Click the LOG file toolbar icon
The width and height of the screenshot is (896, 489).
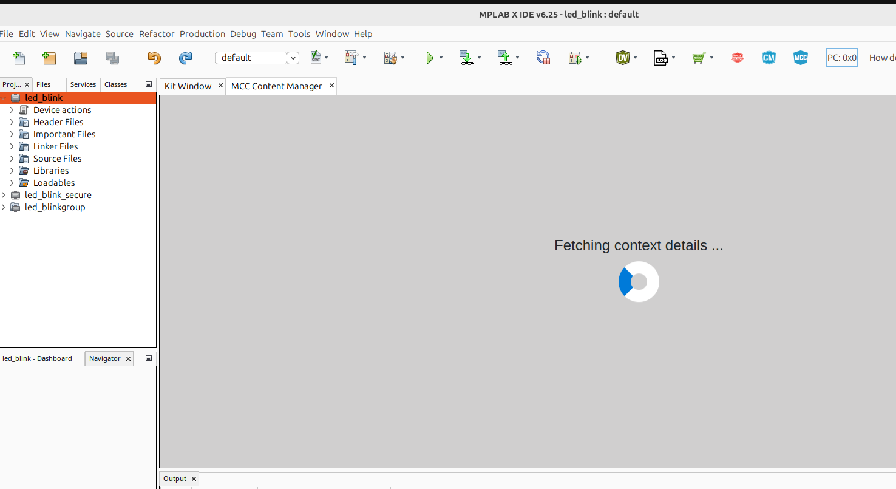click(x=660, y=58)
